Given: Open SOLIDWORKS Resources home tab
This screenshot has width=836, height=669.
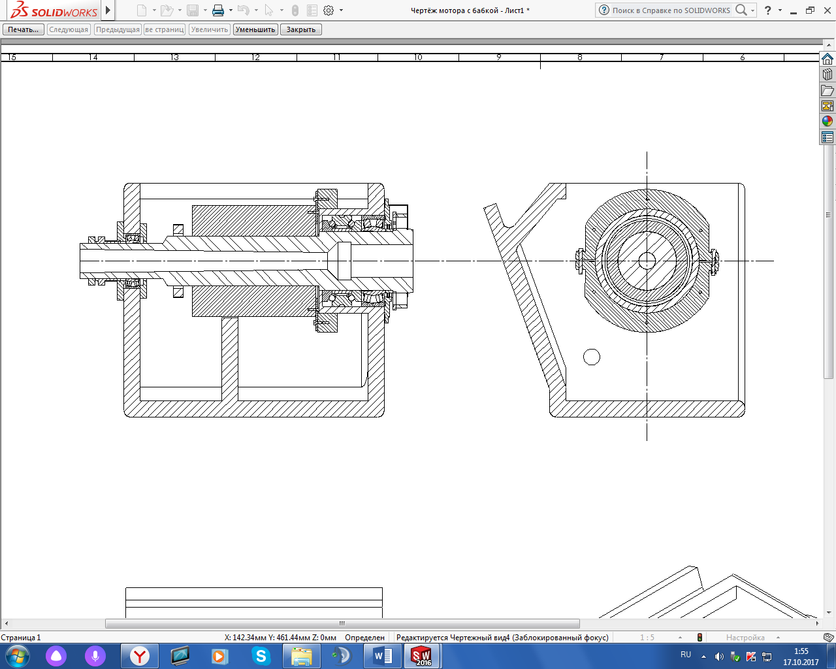Looking at the screenshot, I should click(828, 59).
